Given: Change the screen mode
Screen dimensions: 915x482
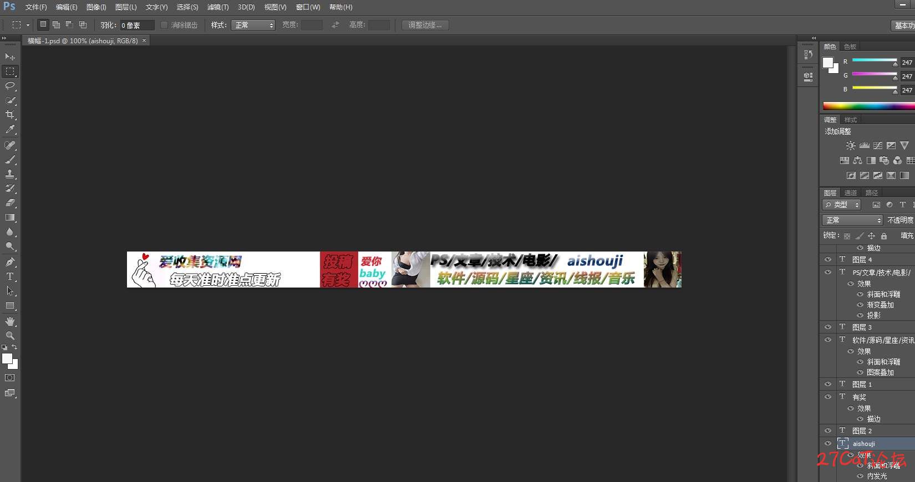Looking at the screenshot, I should pos(10,393).
